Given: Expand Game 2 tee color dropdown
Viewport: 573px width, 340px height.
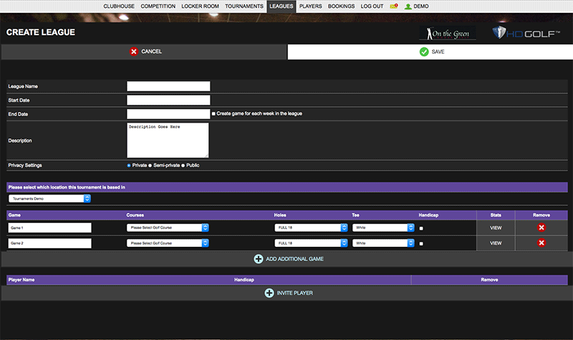Looking at the screenshot, I should coord(383,243).
